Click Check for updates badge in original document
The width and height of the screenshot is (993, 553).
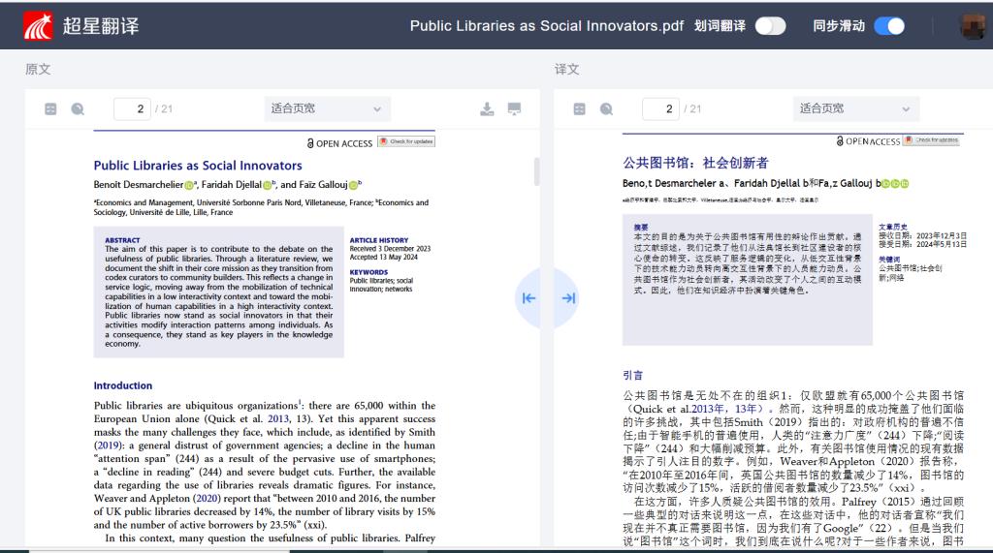406,142
